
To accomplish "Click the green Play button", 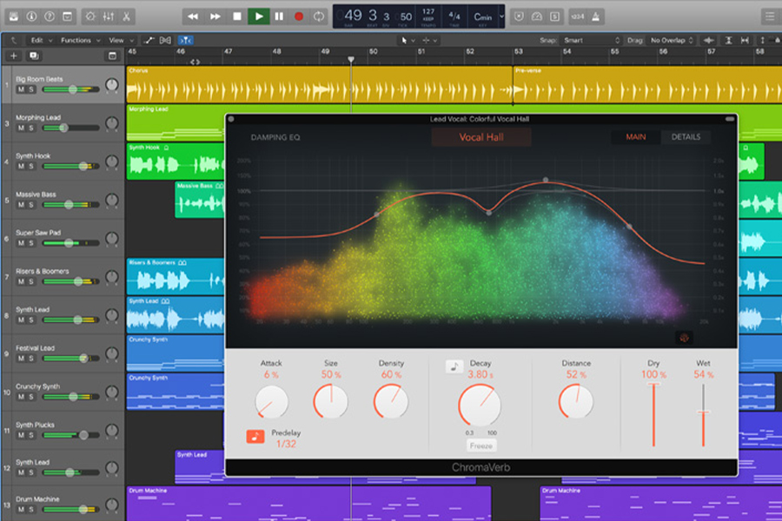I will tap(259, 16).
